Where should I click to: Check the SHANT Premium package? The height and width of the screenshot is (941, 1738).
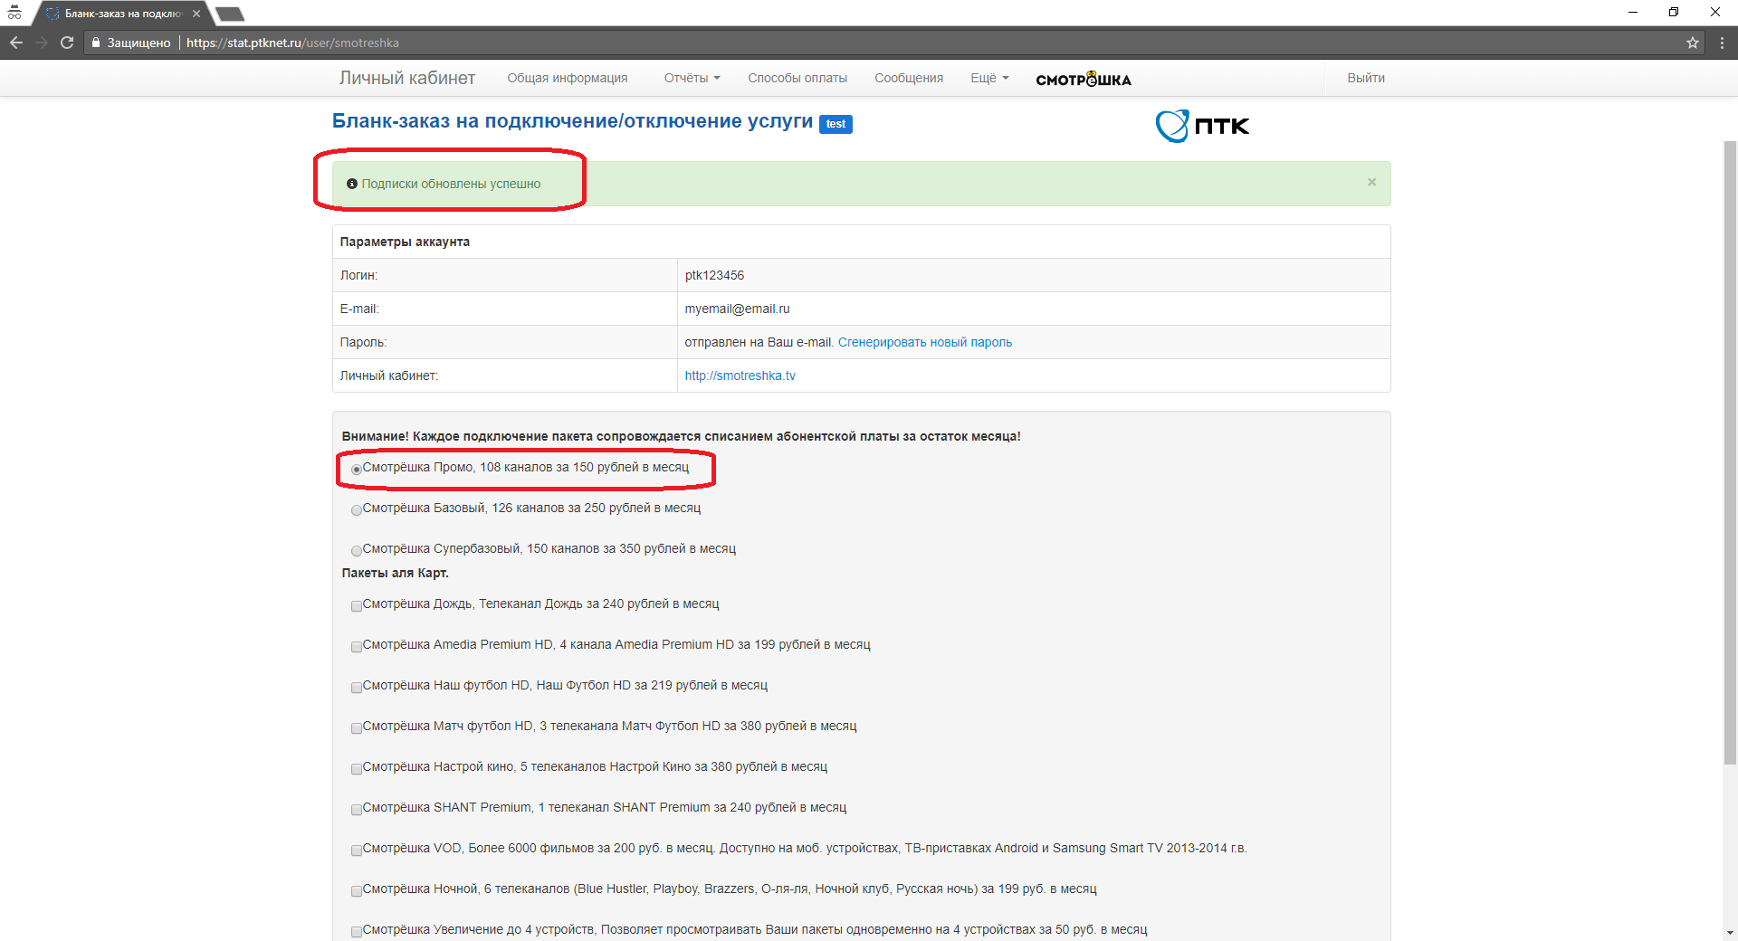[x=357, y=809]
